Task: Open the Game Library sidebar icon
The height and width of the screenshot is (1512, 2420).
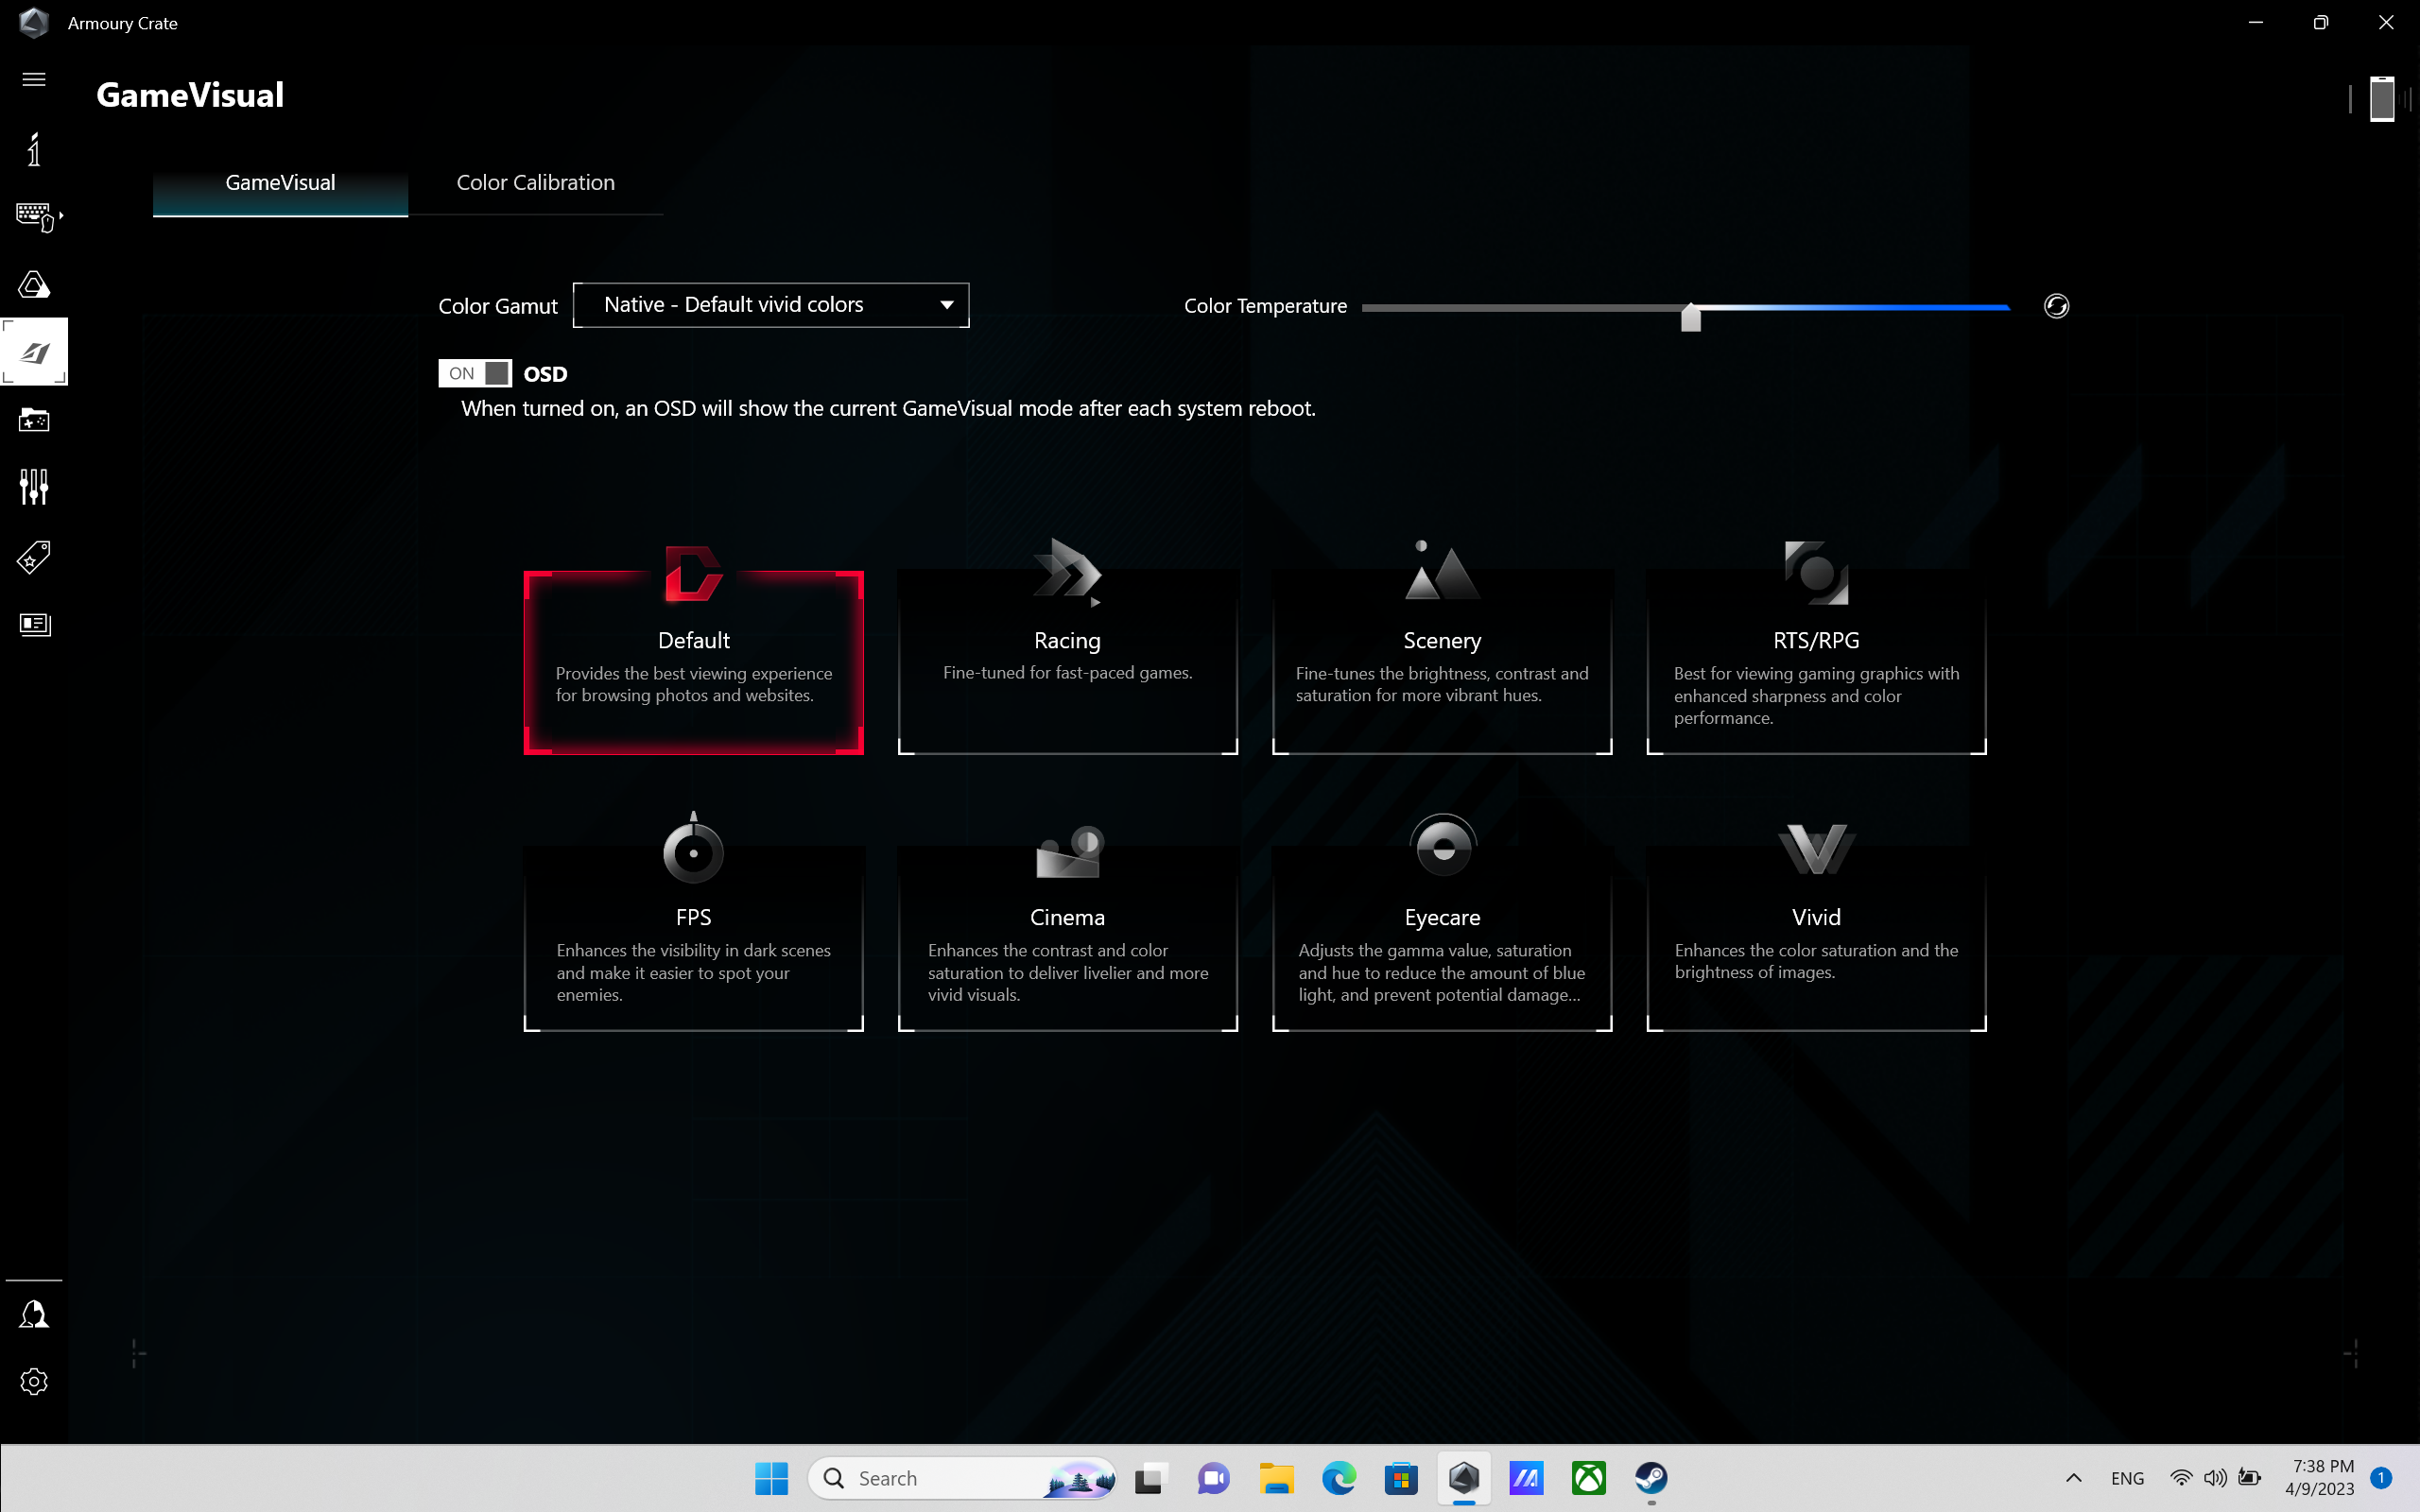Action: (x=34, y=420)
